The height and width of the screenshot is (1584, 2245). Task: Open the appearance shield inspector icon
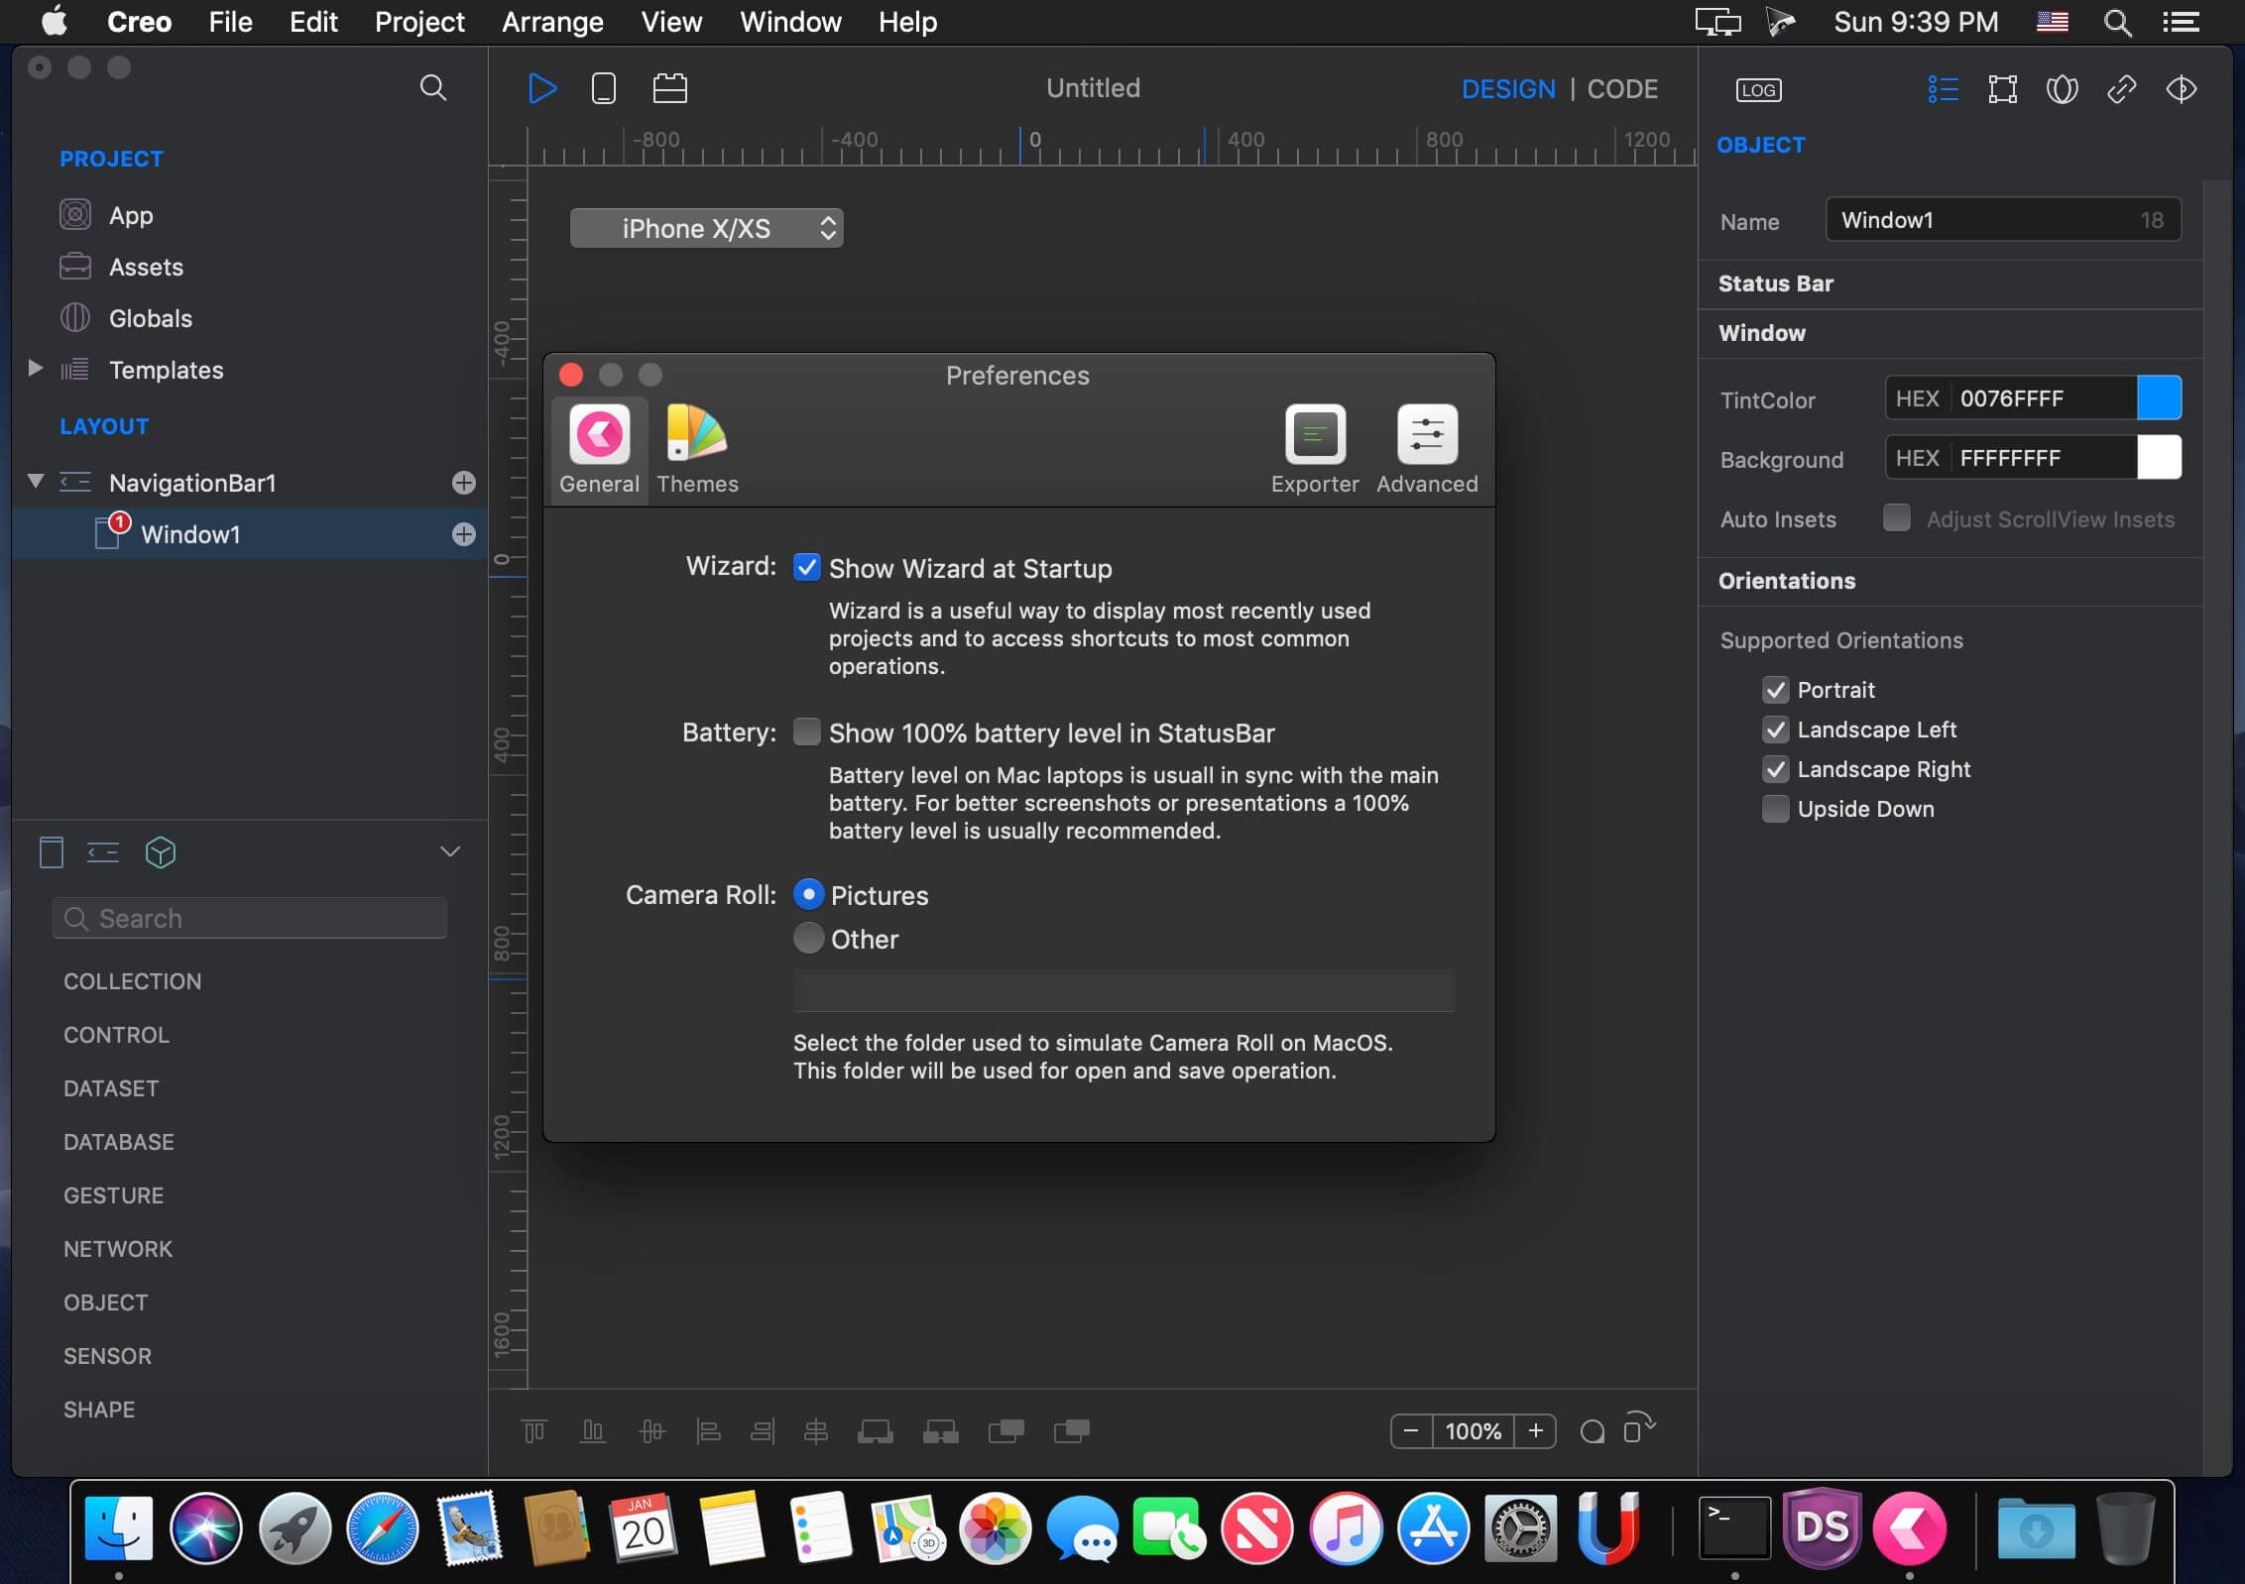coord(2062,89)
